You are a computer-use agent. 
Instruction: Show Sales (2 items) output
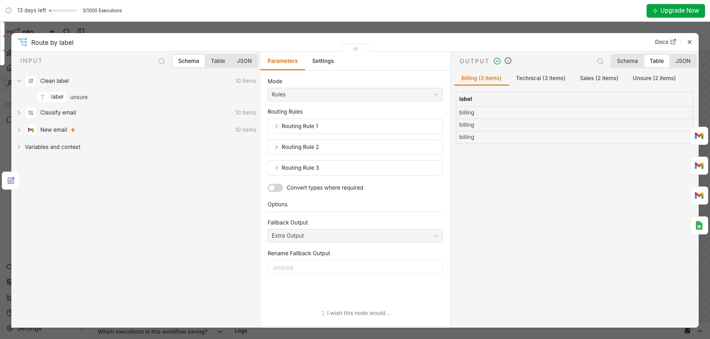tap(599, 78)
